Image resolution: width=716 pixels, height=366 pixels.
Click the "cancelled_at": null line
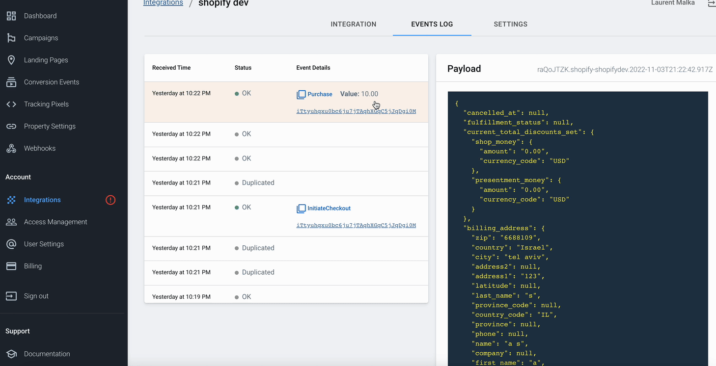506,113
